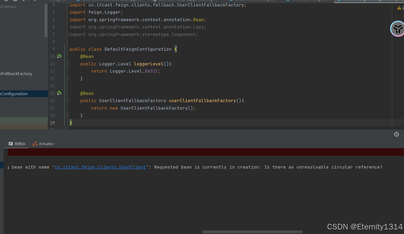404x234 pixels.
Task: Click the Spring bean gutter icon beside line 15
Action: coord(59,93)
